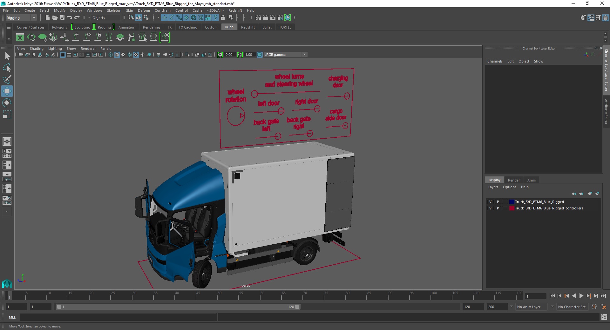610x330 pixels.
Task: Toggle lock selection padlock
Action: 223,18
